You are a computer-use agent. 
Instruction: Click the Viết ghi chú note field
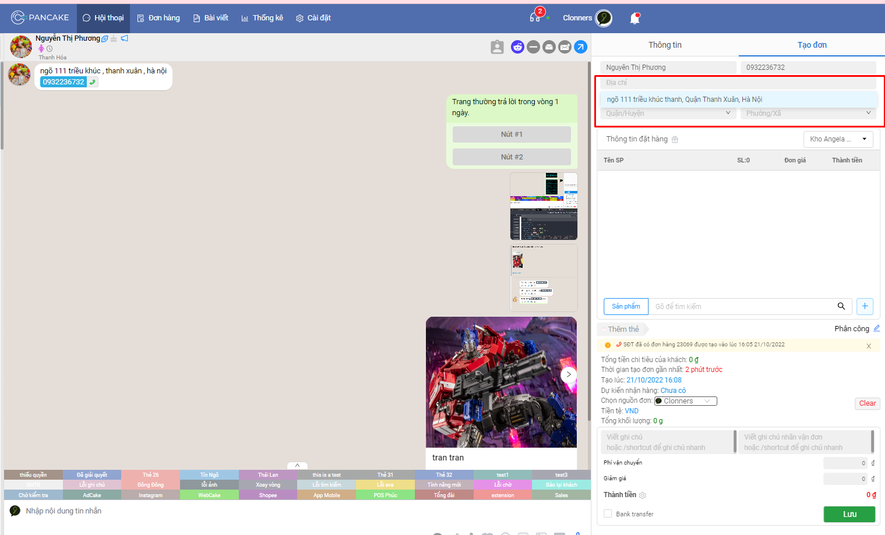click(668, 442)
